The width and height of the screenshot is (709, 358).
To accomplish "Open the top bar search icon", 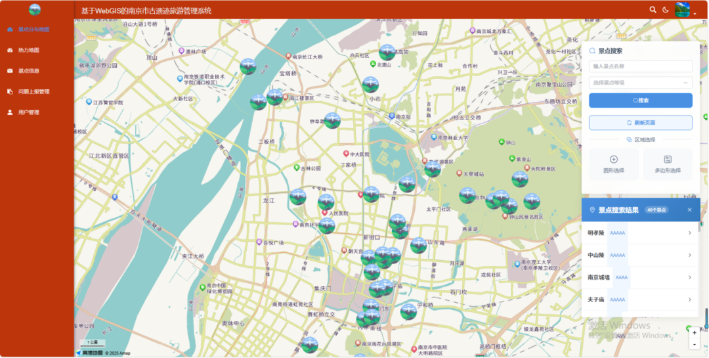I will click(x=653, y=9).
